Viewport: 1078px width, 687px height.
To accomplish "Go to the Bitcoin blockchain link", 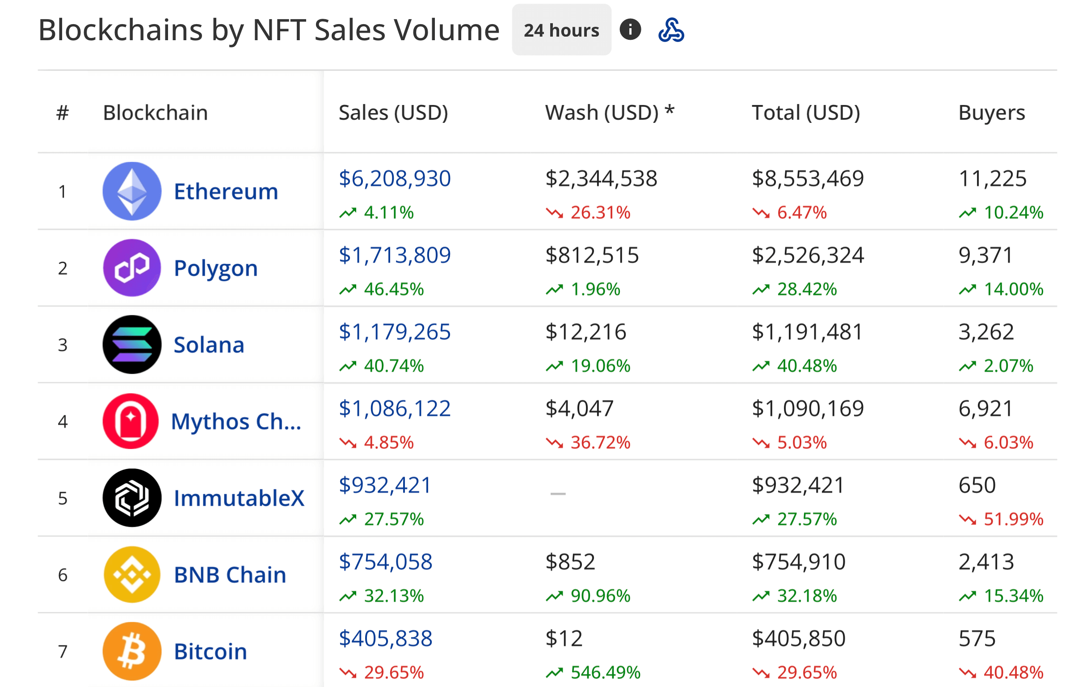I will point(211,652).
